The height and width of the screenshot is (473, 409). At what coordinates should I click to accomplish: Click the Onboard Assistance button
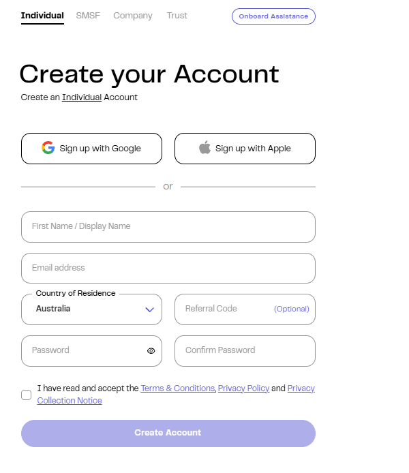click(x=273, y=16)
